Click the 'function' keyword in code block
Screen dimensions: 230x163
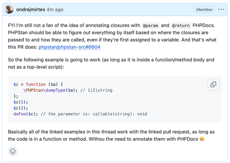tap(36, 84)
